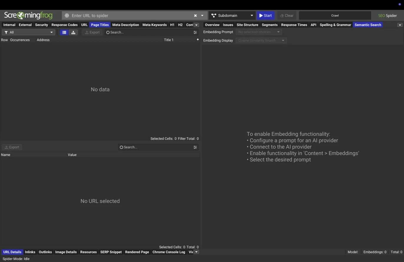Sort by the Occurrences column header
Viewport: 404px width, 262px height.
tap(20, 40)
